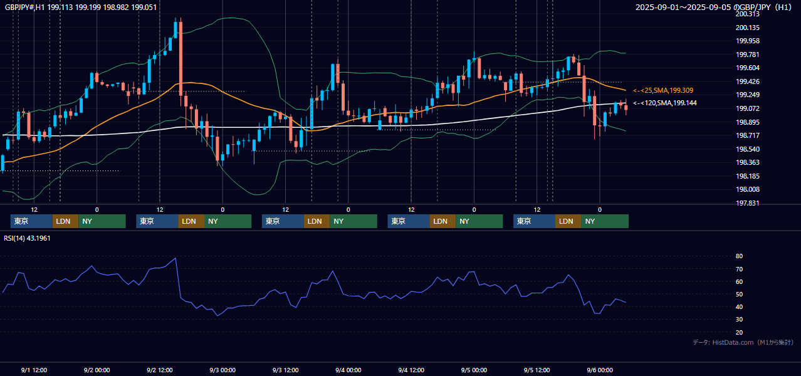Select the RSI 30 level label

point(740,320)
